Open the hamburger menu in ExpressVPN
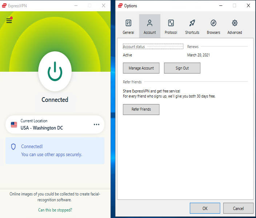256x218 pixels. (x=9, y=21)
